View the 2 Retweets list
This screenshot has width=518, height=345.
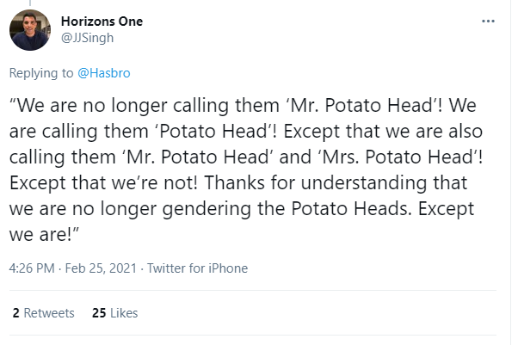point(43,313)
